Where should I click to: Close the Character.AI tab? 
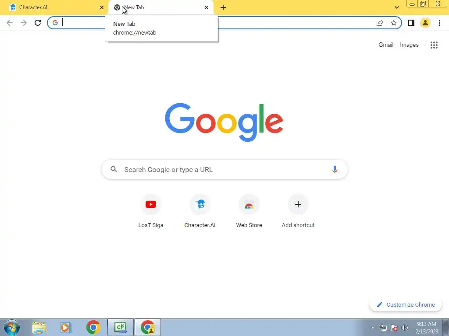[102, 7]
